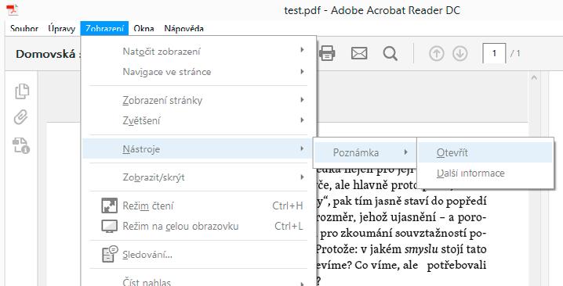Click the word "smyslu" in document
The width and height of the screenshot is (563, 286).
tap(421, 249)
